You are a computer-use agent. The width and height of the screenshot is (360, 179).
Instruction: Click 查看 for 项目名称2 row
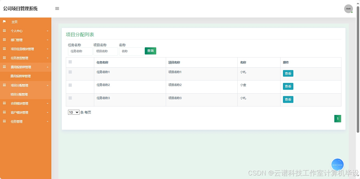pyautogui.click(x=288, y=86)
